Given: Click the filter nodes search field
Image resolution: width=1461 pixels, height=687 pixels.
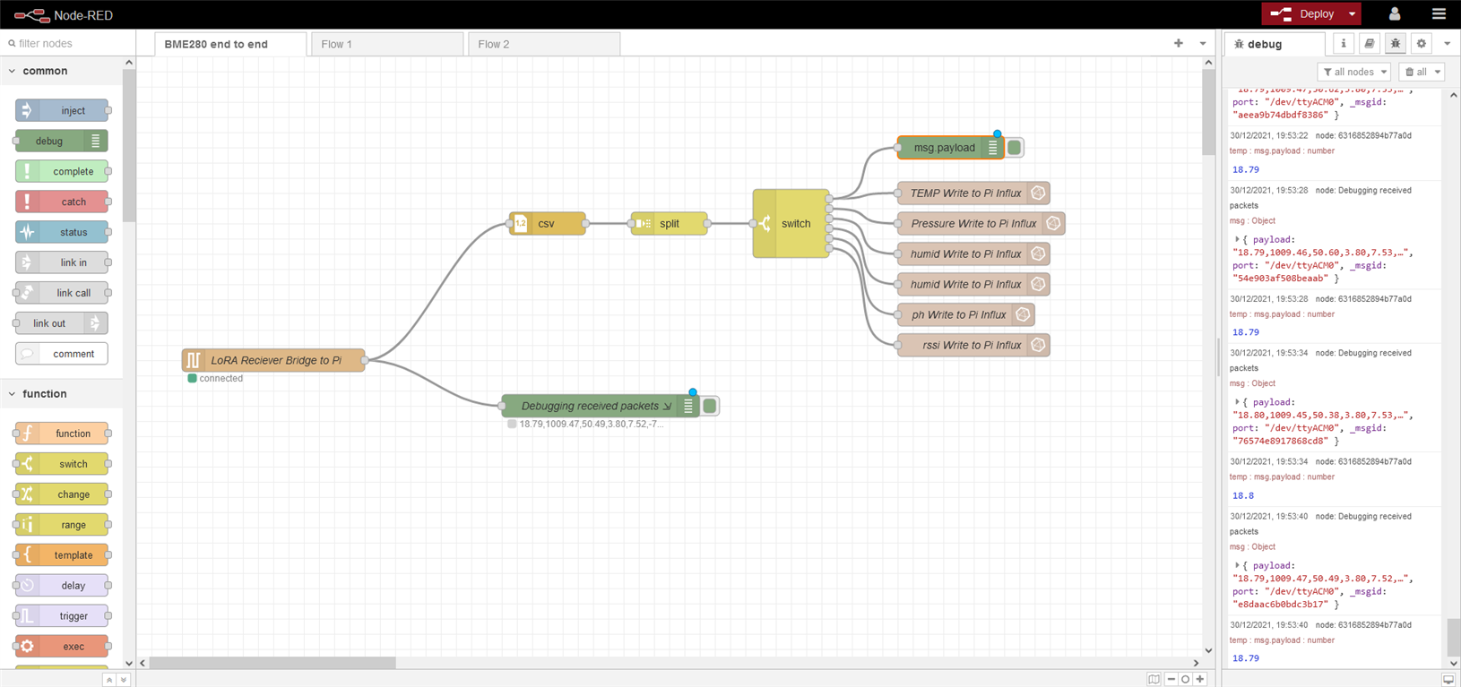Looking at the screenshot, I should tap(68, 43).
